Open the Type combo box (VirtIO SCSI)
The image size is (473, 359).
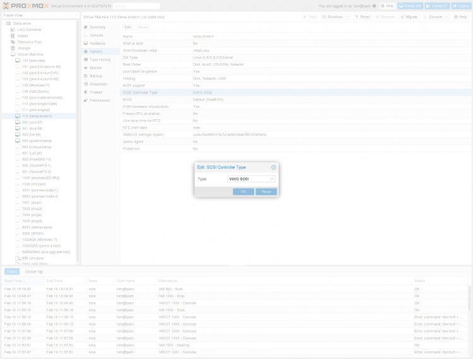251,179
